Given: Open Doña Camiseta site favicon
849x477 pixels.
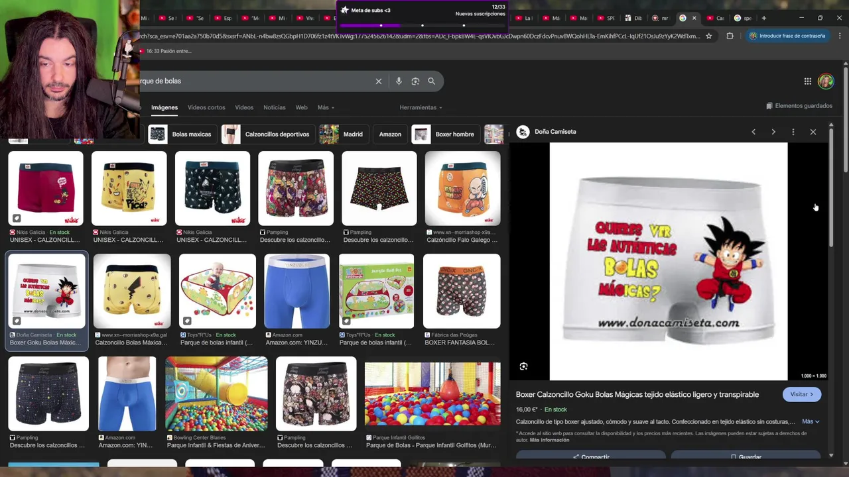Looking at the screenshot, I should (x=523, y=132).
